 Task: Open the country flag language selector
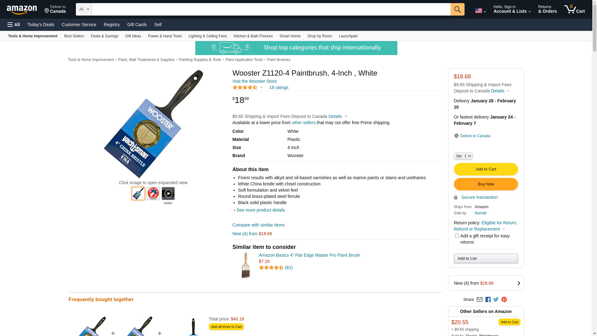tap(480, 11)
